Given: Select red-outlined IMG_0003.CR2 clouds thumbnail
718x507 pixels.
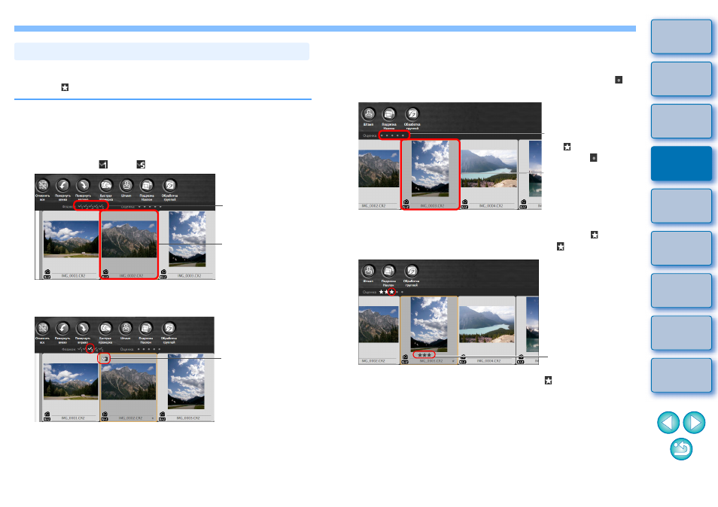Looking at the screenshot, I should [x=430, y=175].
